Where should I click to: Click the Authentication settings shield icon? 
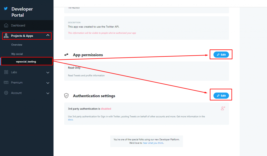click(66, 96)
